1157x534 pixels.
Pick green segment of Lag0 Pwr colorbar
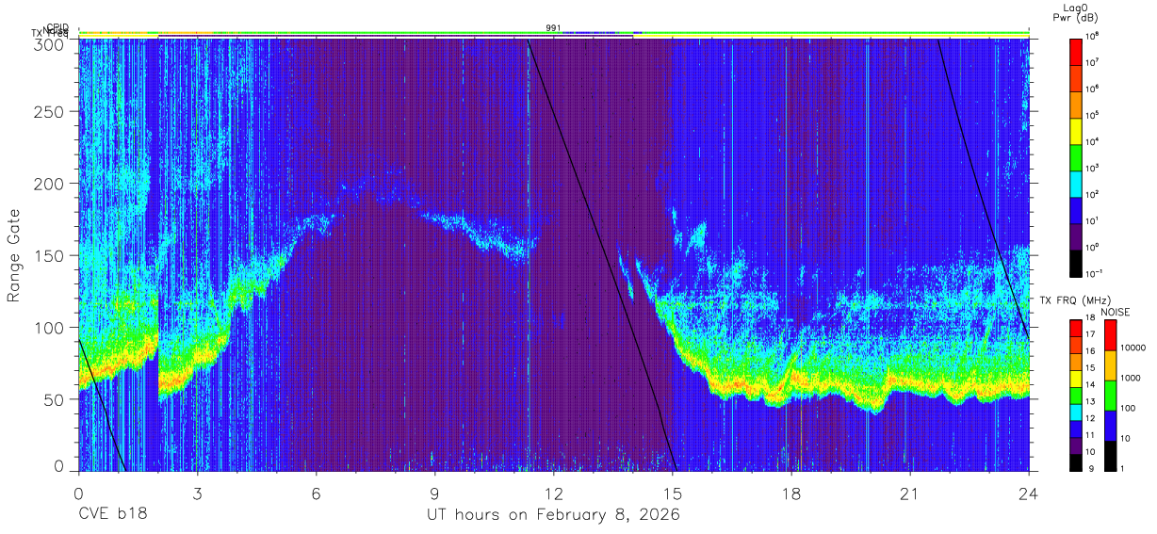[x=1075, y=156]
